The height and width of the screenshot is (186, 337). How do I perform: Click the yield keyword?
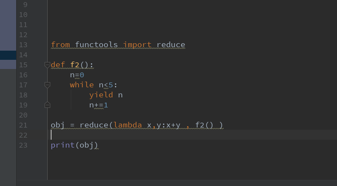(x=101, y=95)
